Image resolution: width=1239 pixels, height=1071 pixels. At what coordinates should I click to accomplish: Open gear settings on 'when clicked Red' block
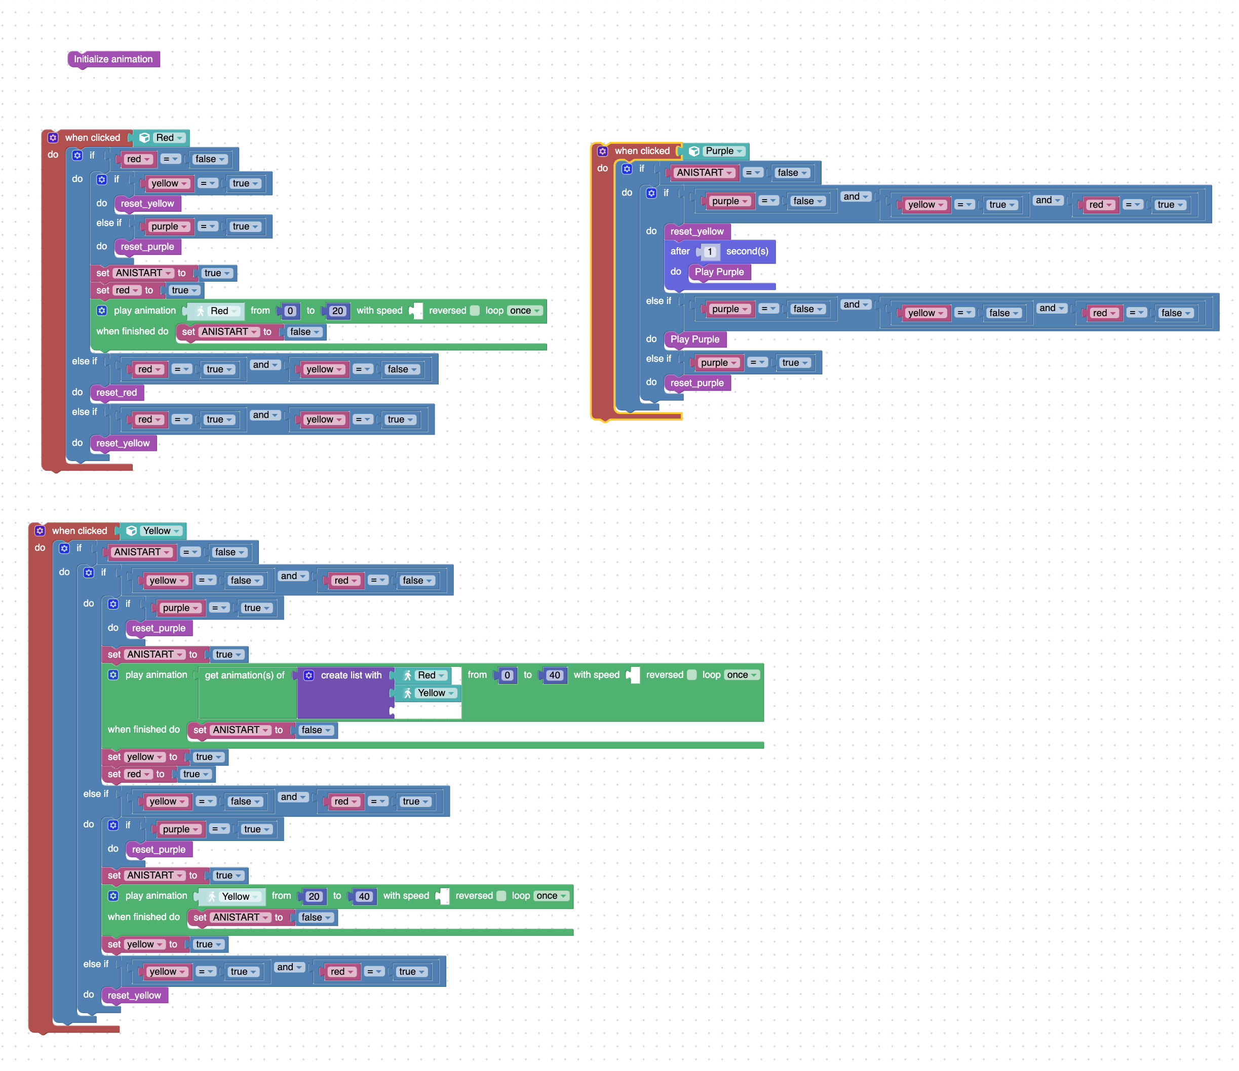[x=53, y=137]
